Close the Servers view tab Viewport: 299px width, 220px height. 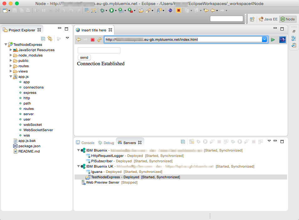140,143
